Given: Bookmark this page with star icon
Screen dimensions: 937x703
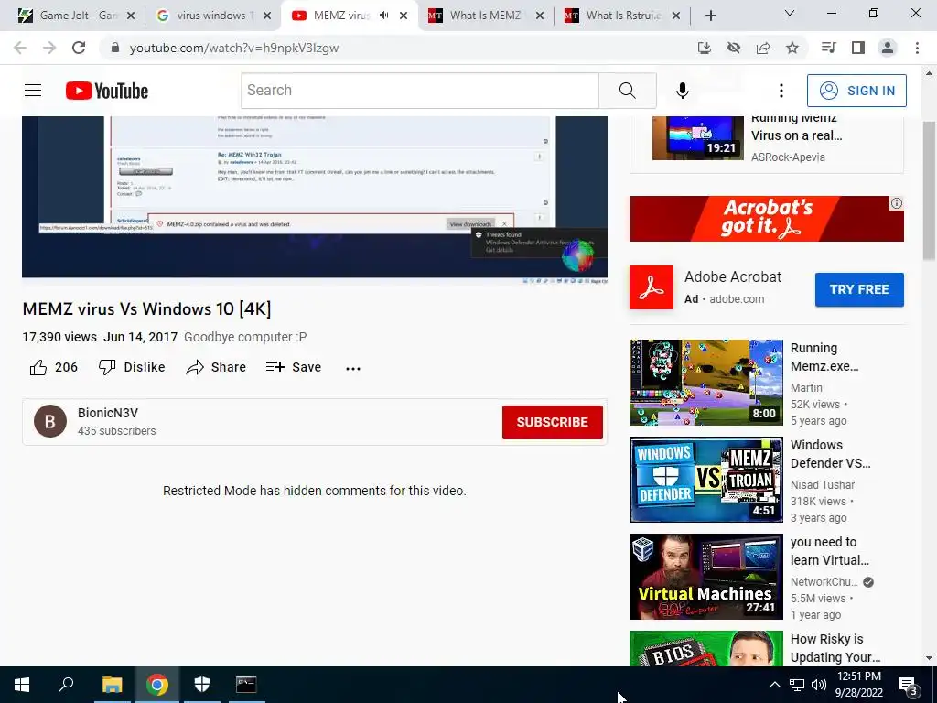Looking at the screenshot, I should coord(792,48).
